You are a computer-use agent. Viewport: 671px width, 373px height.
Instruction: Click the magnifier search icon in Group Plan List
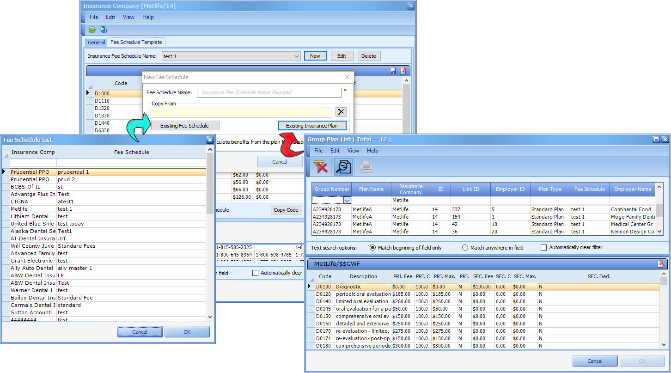tap(343, 166)
